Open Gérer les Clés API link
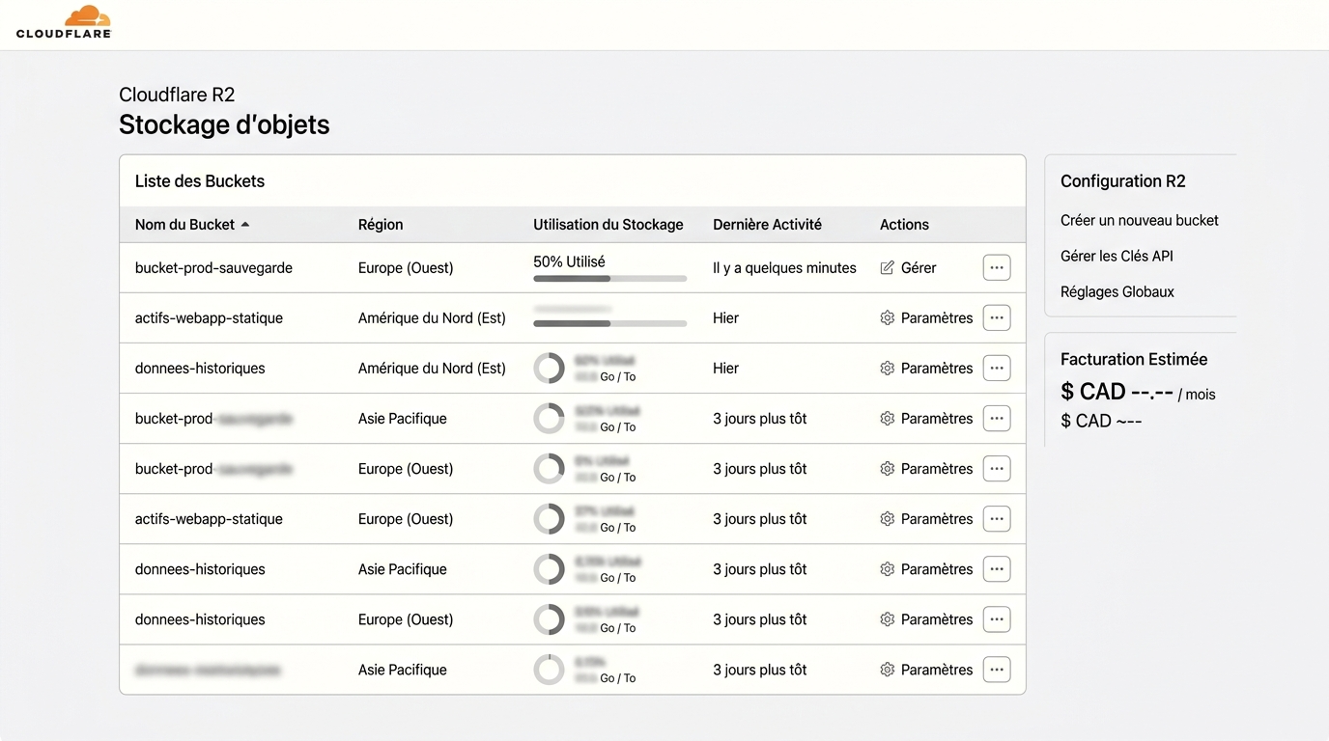The image size is (1329, 741). [1117, 256]
